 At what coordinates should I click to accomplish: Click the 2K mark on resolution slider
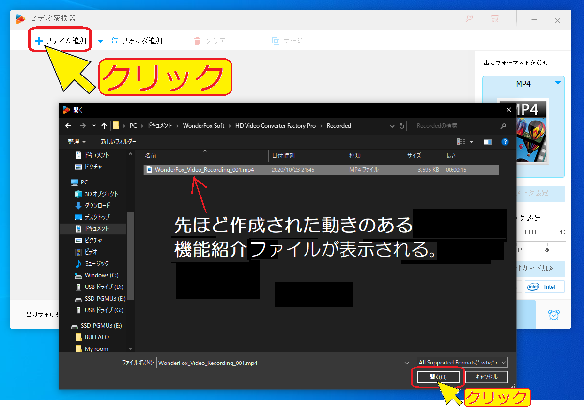tap(547, 250)
